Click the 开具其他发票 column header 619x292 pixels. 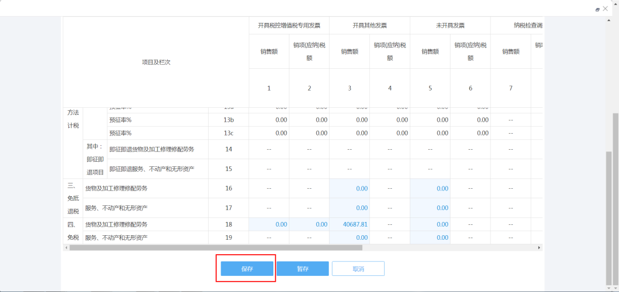tap(370, 26)
